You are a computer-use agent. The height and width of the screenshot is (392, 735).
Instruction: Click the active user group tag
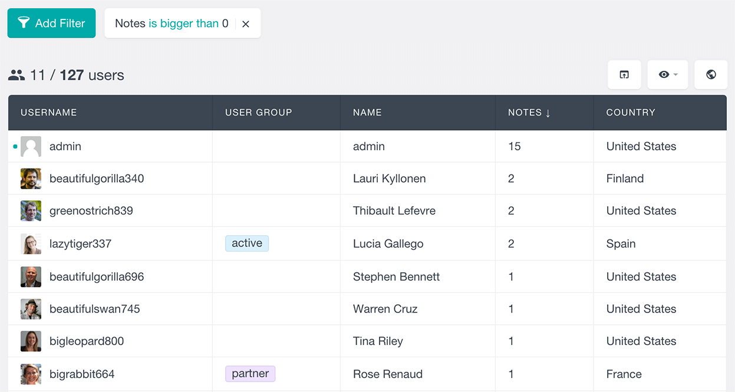pyautogui.click(x=247, y=243)
